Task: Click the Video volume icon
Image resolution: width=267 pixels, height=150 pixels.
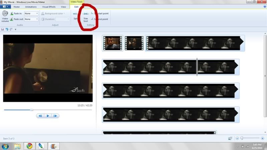Action: 5,14
